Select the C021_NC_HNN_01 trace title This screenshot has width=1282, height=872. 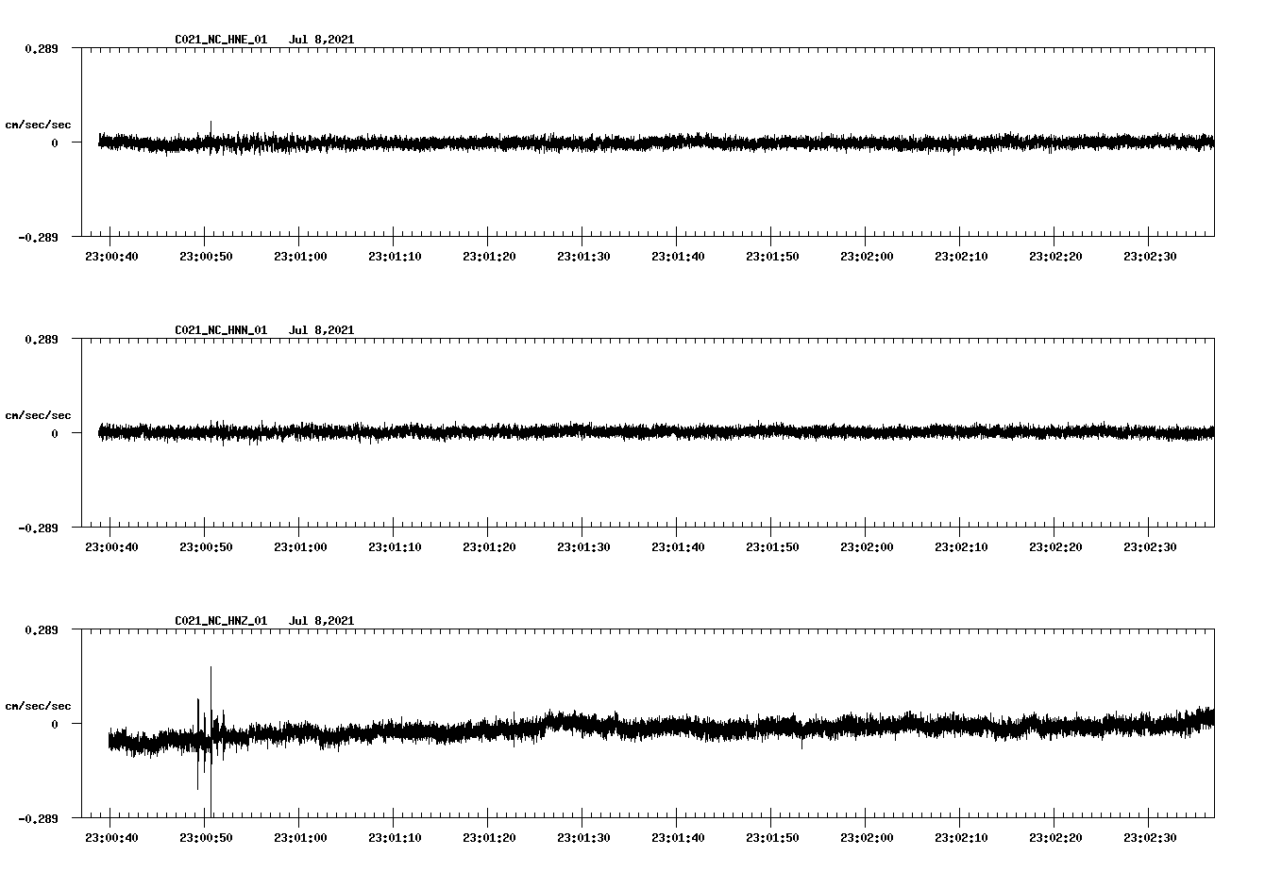point(220,329)
